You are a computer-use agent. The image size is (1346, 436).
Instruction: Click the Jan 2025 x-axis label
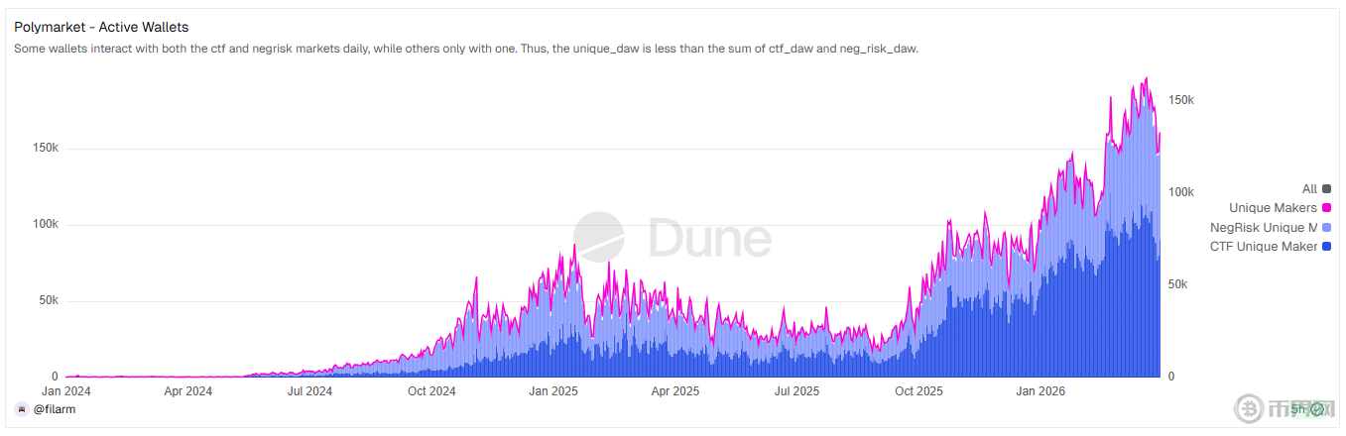click(x=552, y=391)
